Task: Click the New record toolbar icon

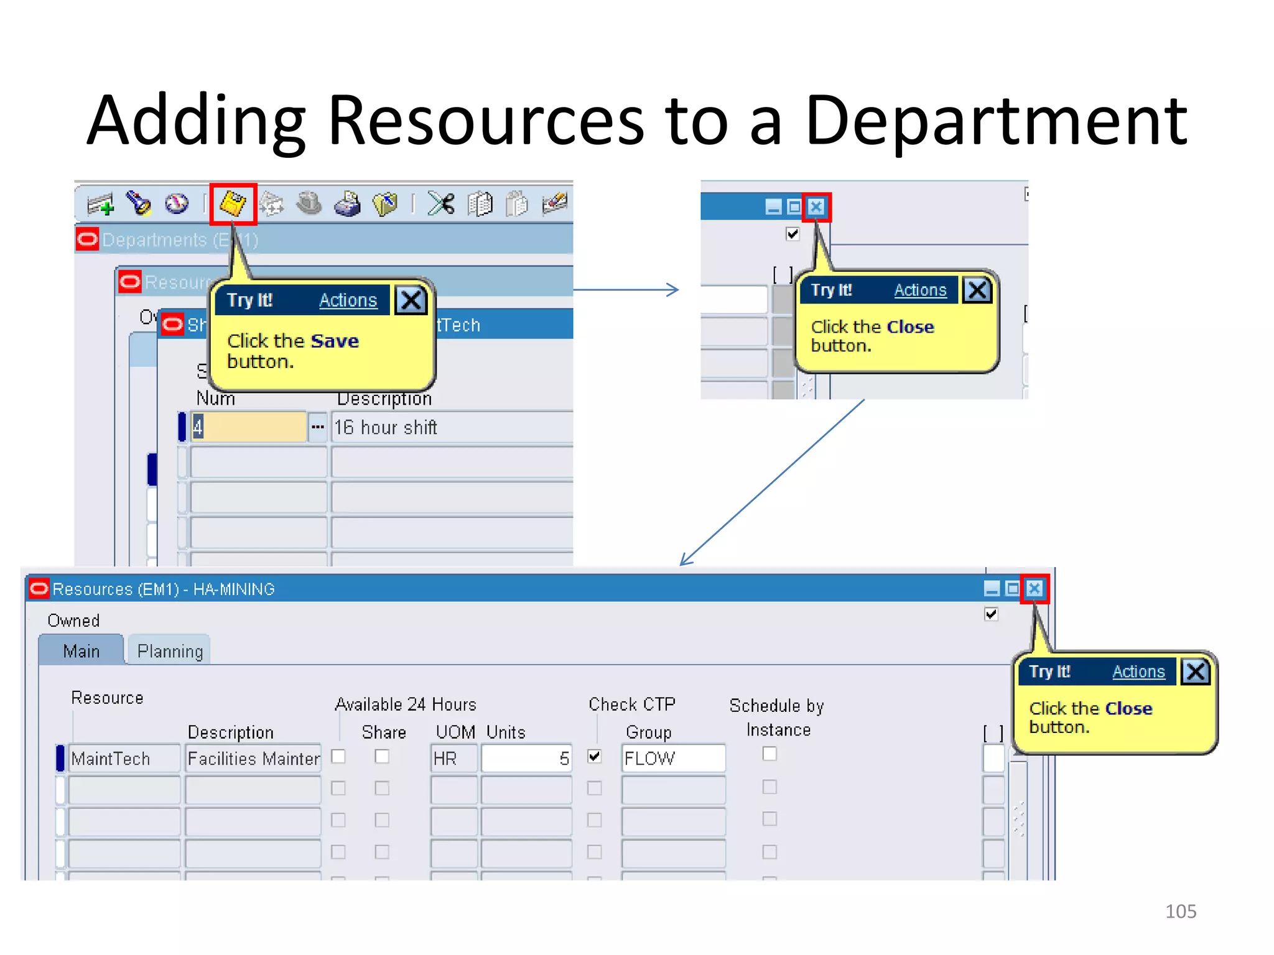Action: tap(101, 204)
